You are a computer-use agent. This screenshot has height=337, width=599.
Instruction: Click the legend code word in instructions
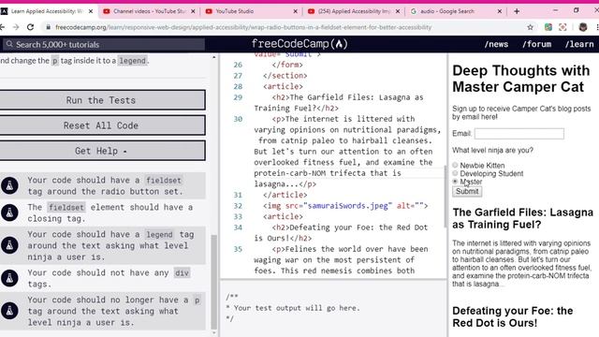[x=132, y=60]
